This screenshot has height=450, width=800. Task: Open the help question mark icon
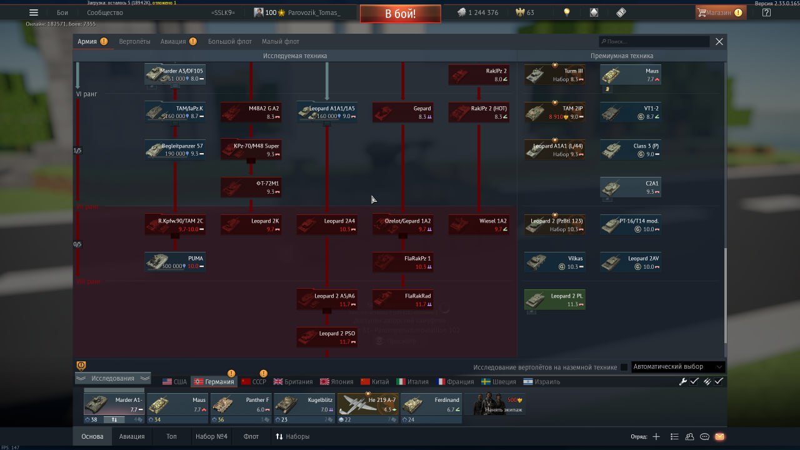point(767,12)
